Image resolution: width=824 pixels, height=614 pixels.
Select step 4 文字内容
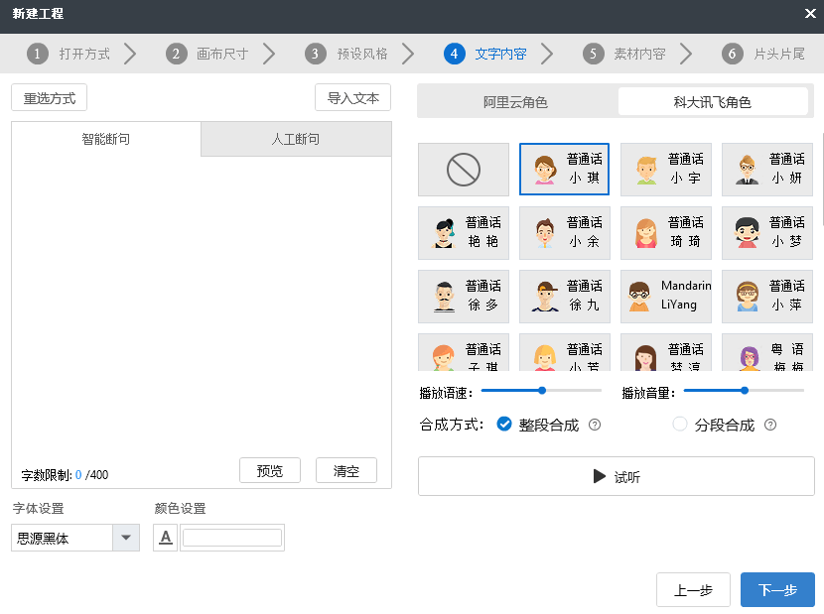pyautogui.click(x=485, y=54)
